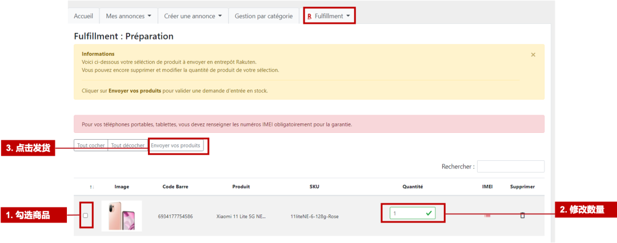Tick the checkbox for Xiaomi 11 Lite
This screenshot has width=617, height=243.
86,216
